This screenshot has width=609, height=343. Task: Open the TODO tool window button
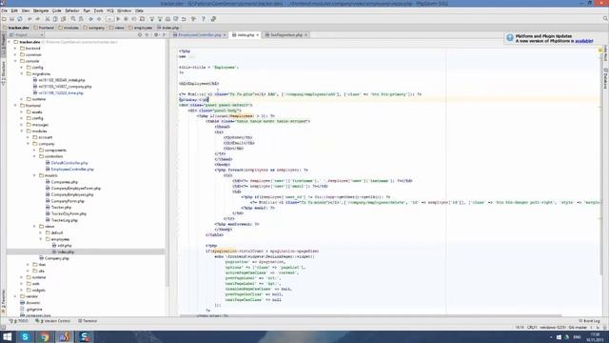[19, 321]
